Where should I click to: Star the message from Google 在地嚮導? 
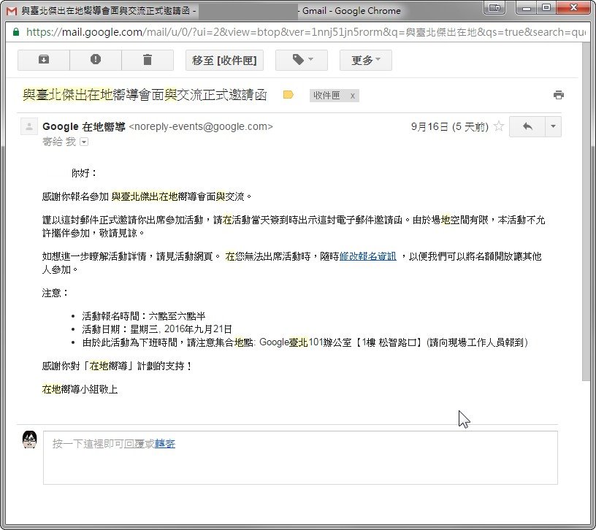[499, 126]
